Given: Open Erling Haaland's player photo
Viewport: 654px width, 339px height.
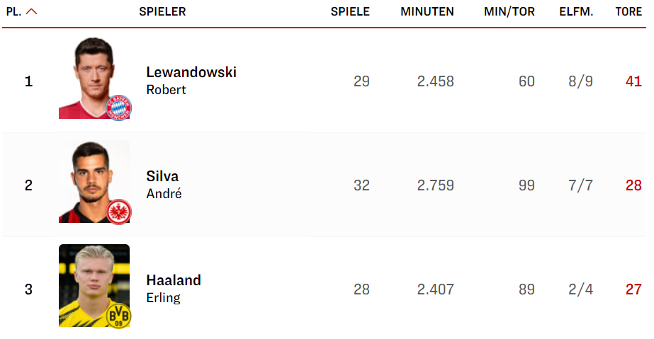Looking at the screenshot, I should (x=94, y=286).
